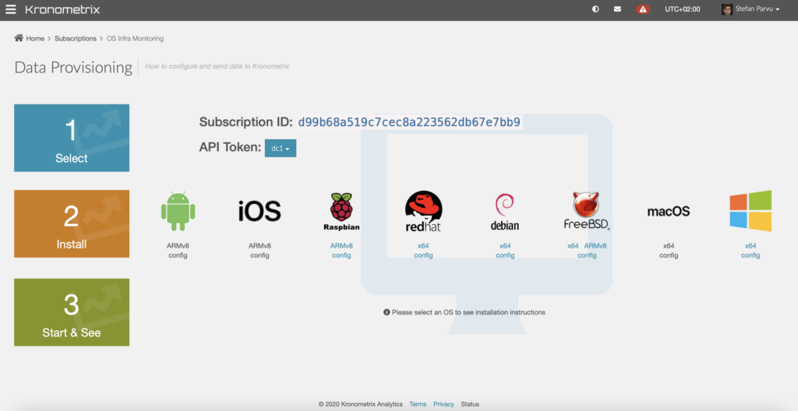
Task: Open the UTC+02:00 timezone selector
Action: (x=683, y=9)
